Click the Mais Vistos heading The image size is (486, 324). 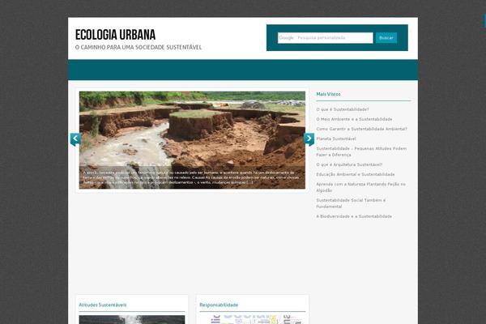coord(328,94)
